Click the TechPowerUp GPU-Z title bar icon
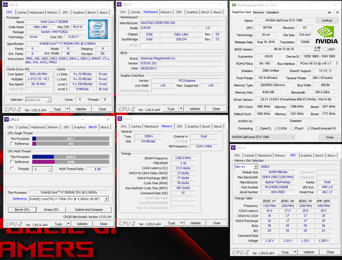Screen dimensions: 342x260 (x=234, y=5)
